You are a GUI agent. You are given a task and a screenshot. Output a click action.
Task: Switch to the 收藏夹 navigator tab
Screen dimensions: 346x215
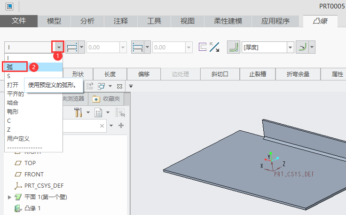106,99
